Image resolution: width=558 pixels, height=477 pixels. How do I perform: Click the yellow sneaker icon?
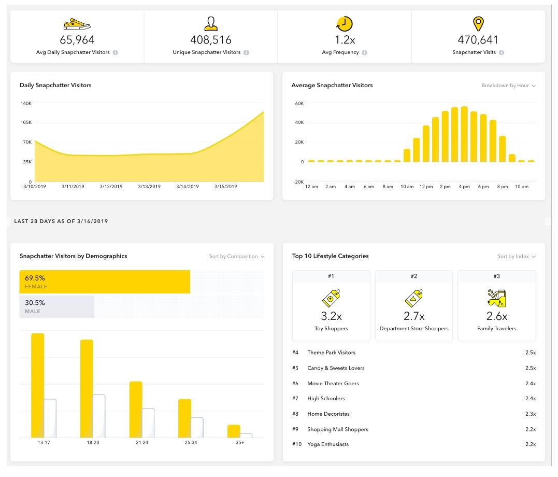tap(77, 24)
